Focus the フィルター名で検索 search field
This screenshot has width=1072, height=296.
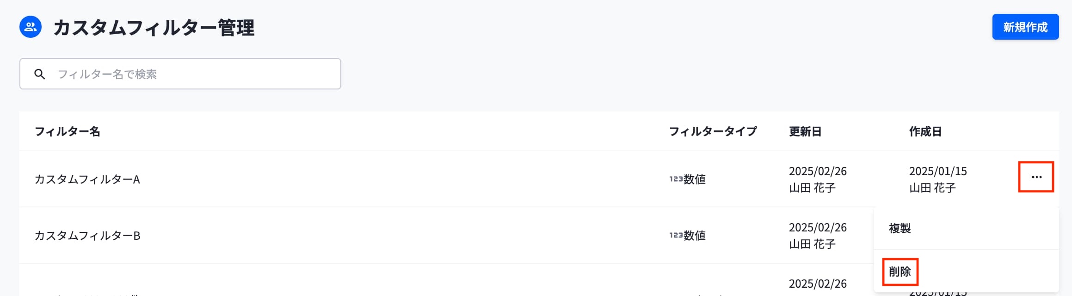point(194,74)
